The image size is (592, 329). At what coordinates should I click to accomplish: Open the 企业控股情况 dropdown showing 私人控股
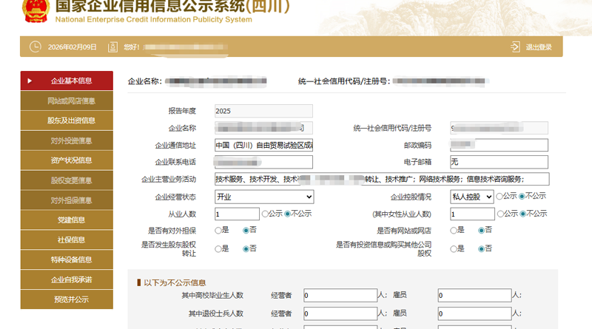[x=472, y=197]
